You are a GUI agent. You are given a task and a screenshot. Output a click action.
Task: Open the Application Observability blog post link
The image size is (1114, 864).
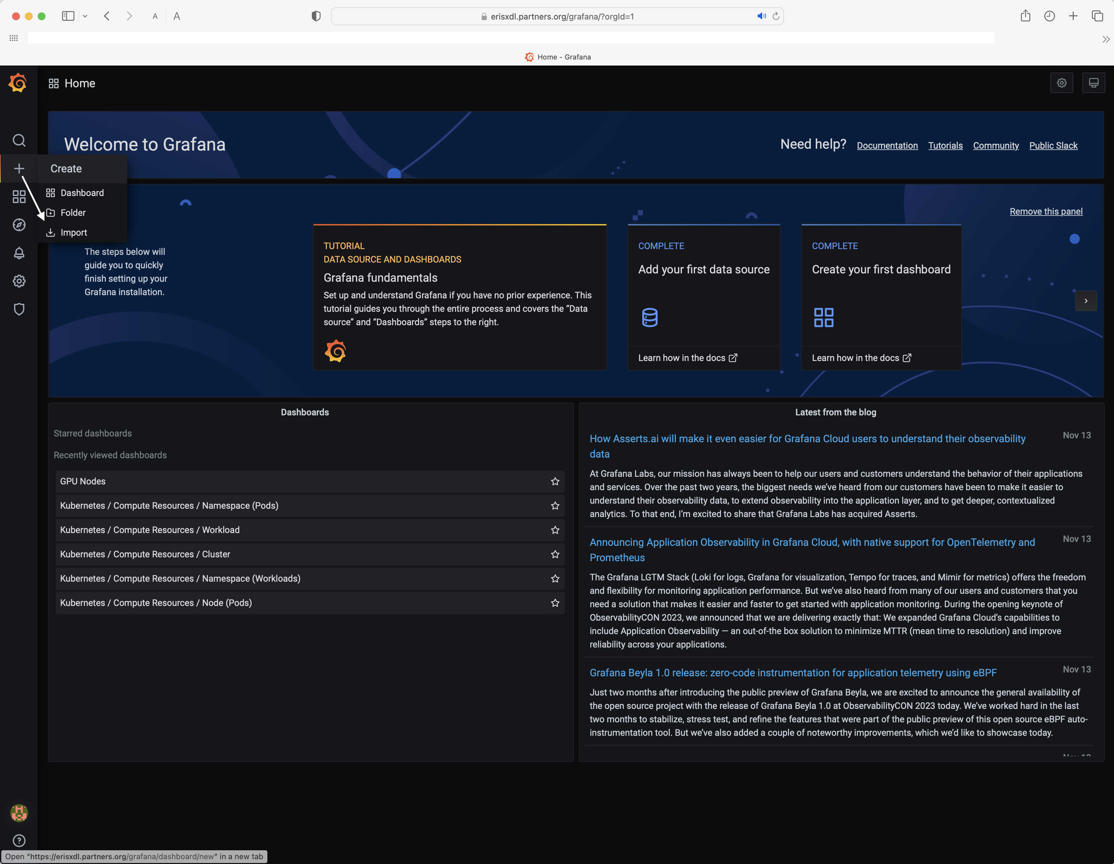pyautogui.click(x=812, y=550)
